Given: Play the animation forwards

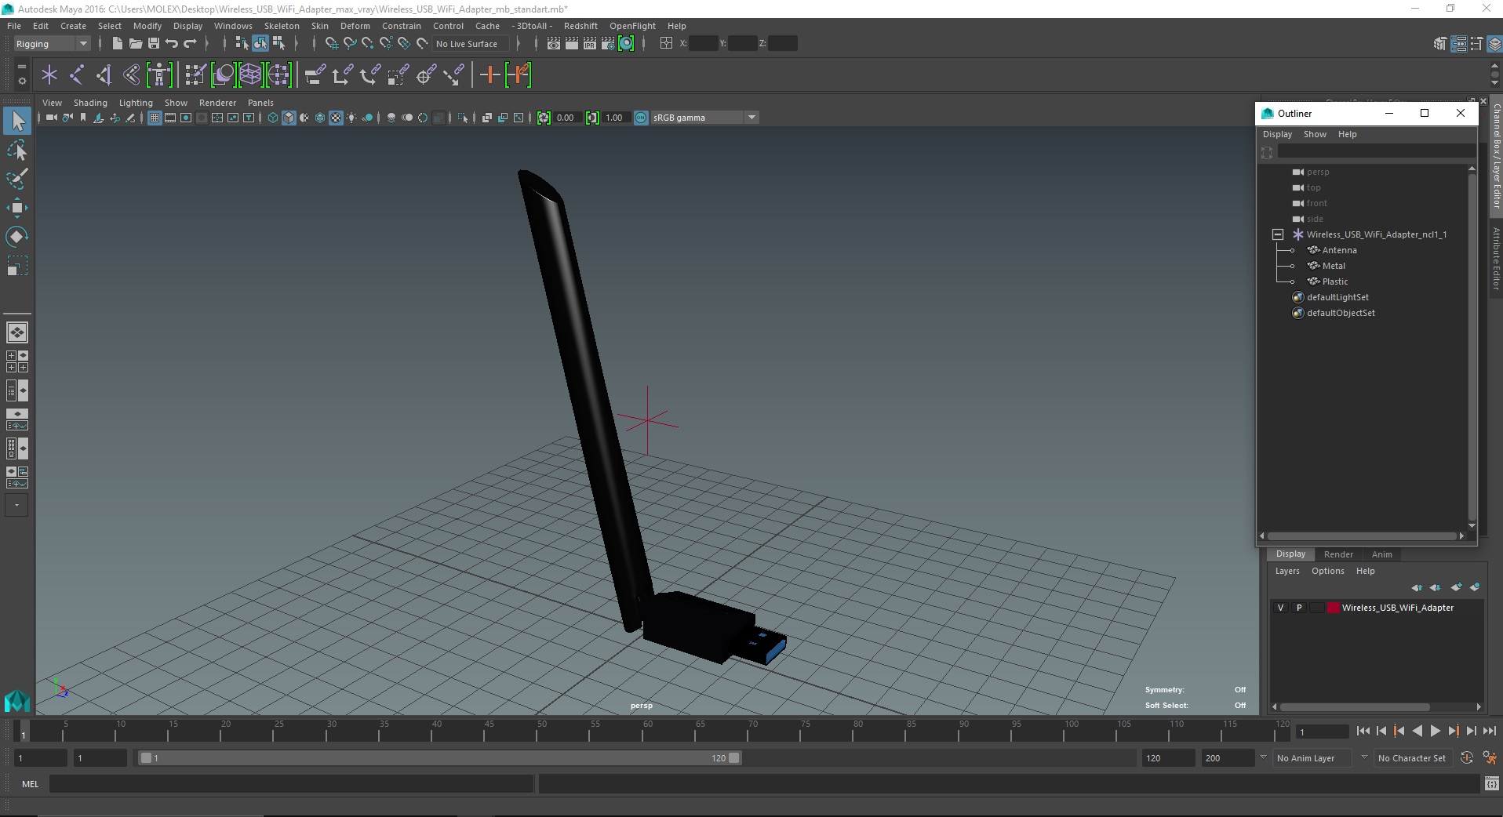Looking at the screenshot, I should click(1435, 731).
